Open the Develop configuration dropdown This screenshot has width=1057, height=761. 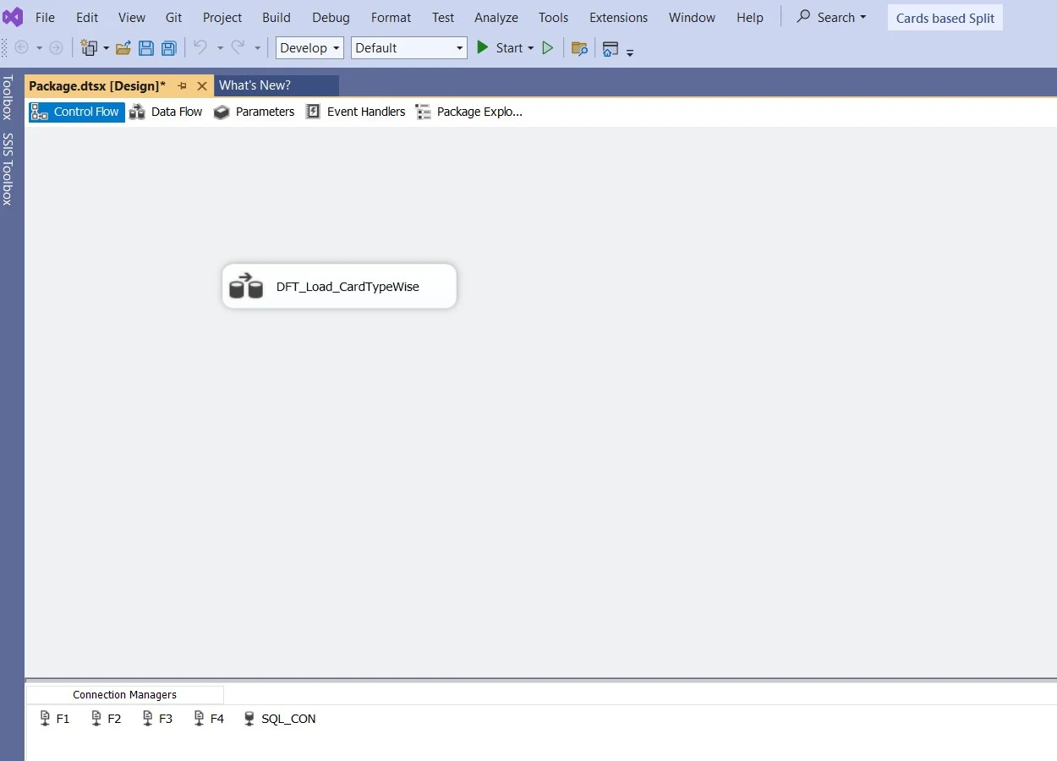pos(309,48)
